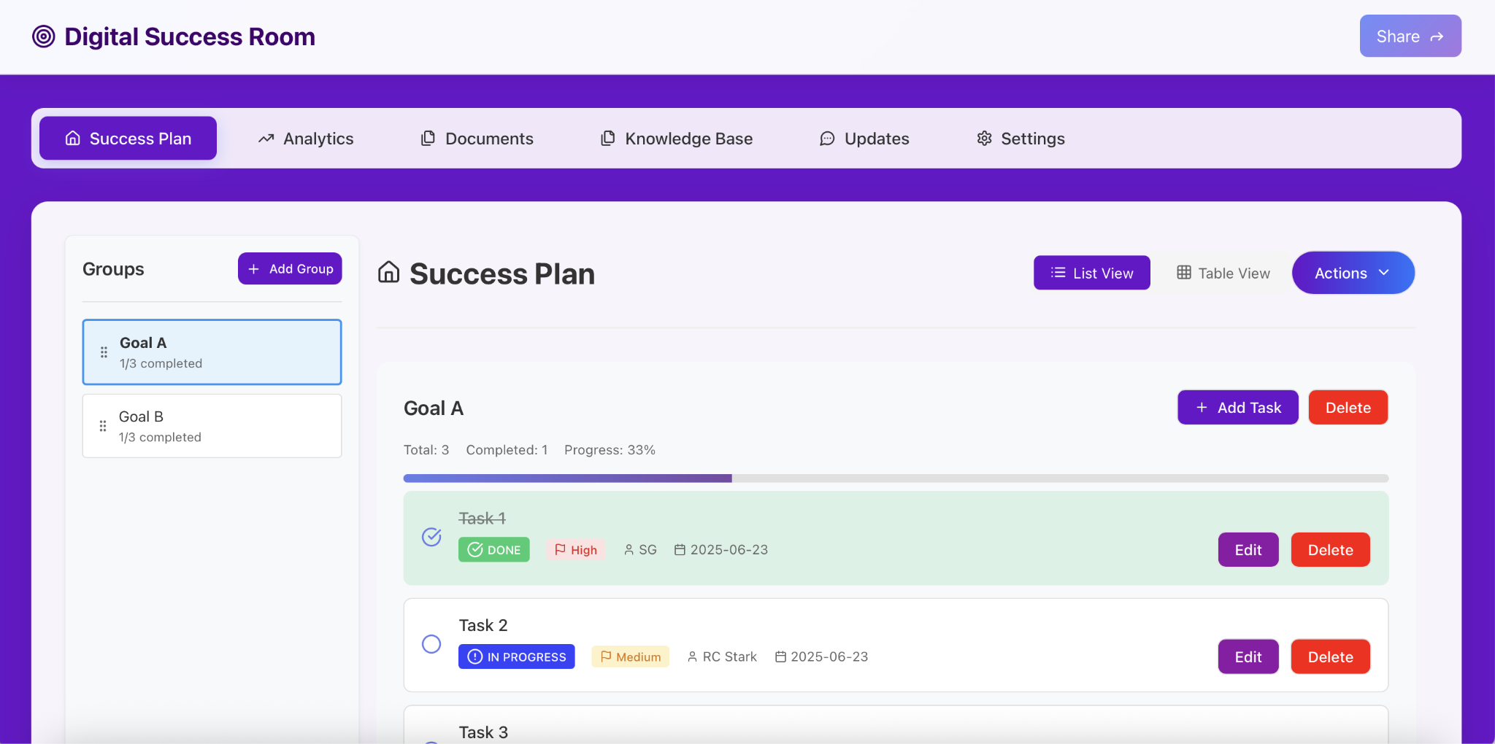This screenshot has height=744, width=1495.
Task: Click the home icon beside Success Plan heading
Action: click(388, 273)
